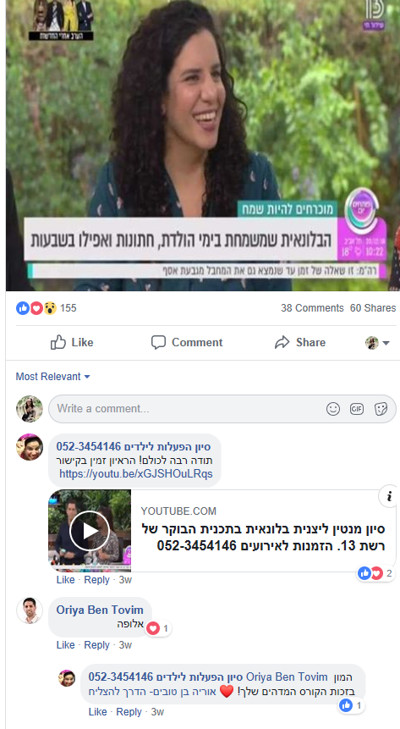Open the profile switcher dropdown beside Share
The image size is (400, 729).
point(377,343)
